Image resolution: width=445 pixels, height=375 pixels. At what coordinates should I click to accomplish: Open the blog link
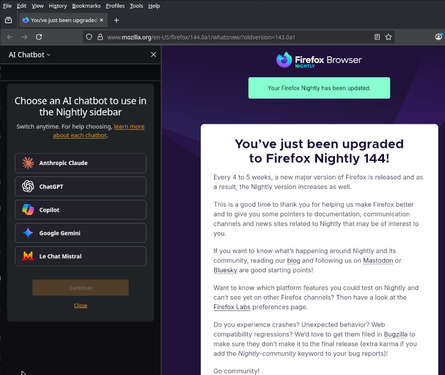[x=294, y=261]
